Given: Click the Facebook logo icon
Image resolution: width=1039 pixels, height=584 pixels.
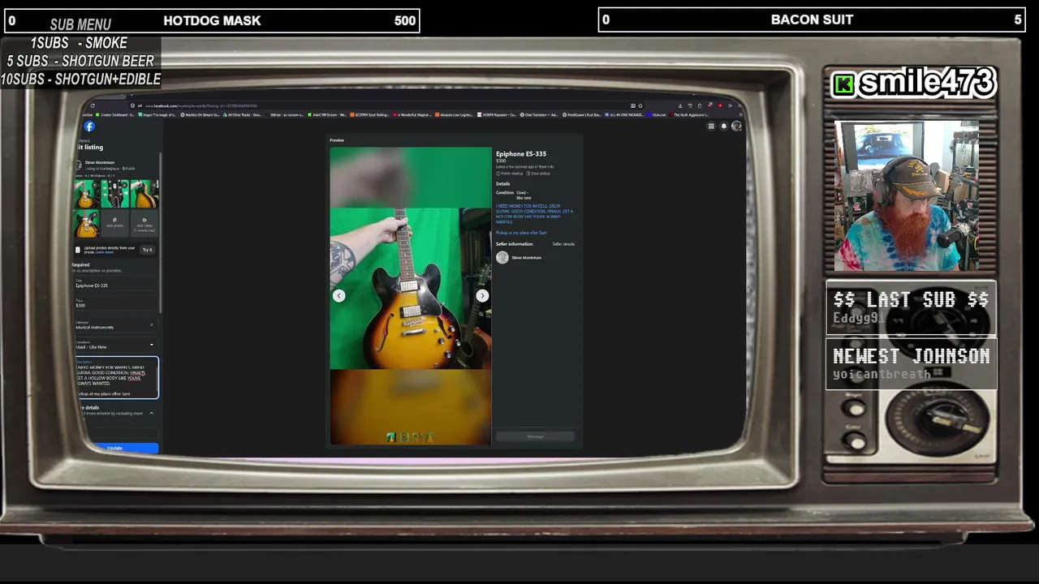Looking at the screenshot, I should coord(89,126).
